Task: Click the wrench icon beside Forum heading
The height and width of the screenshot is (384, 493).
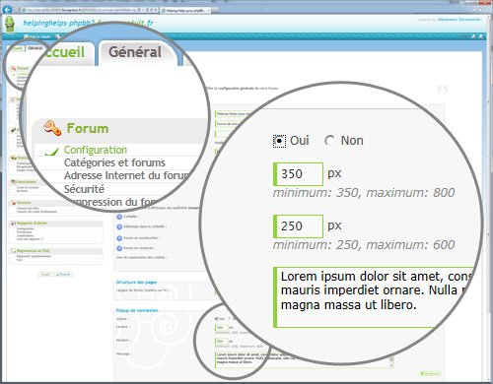Action: 52,128
